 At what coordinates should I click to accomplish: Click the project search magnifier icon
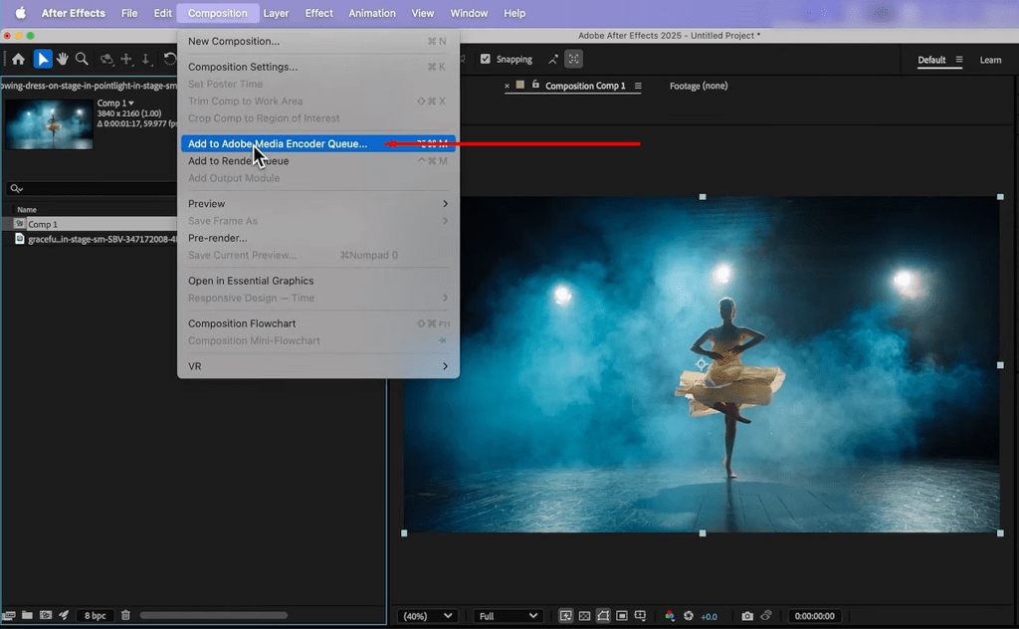[x=16, y=188]
